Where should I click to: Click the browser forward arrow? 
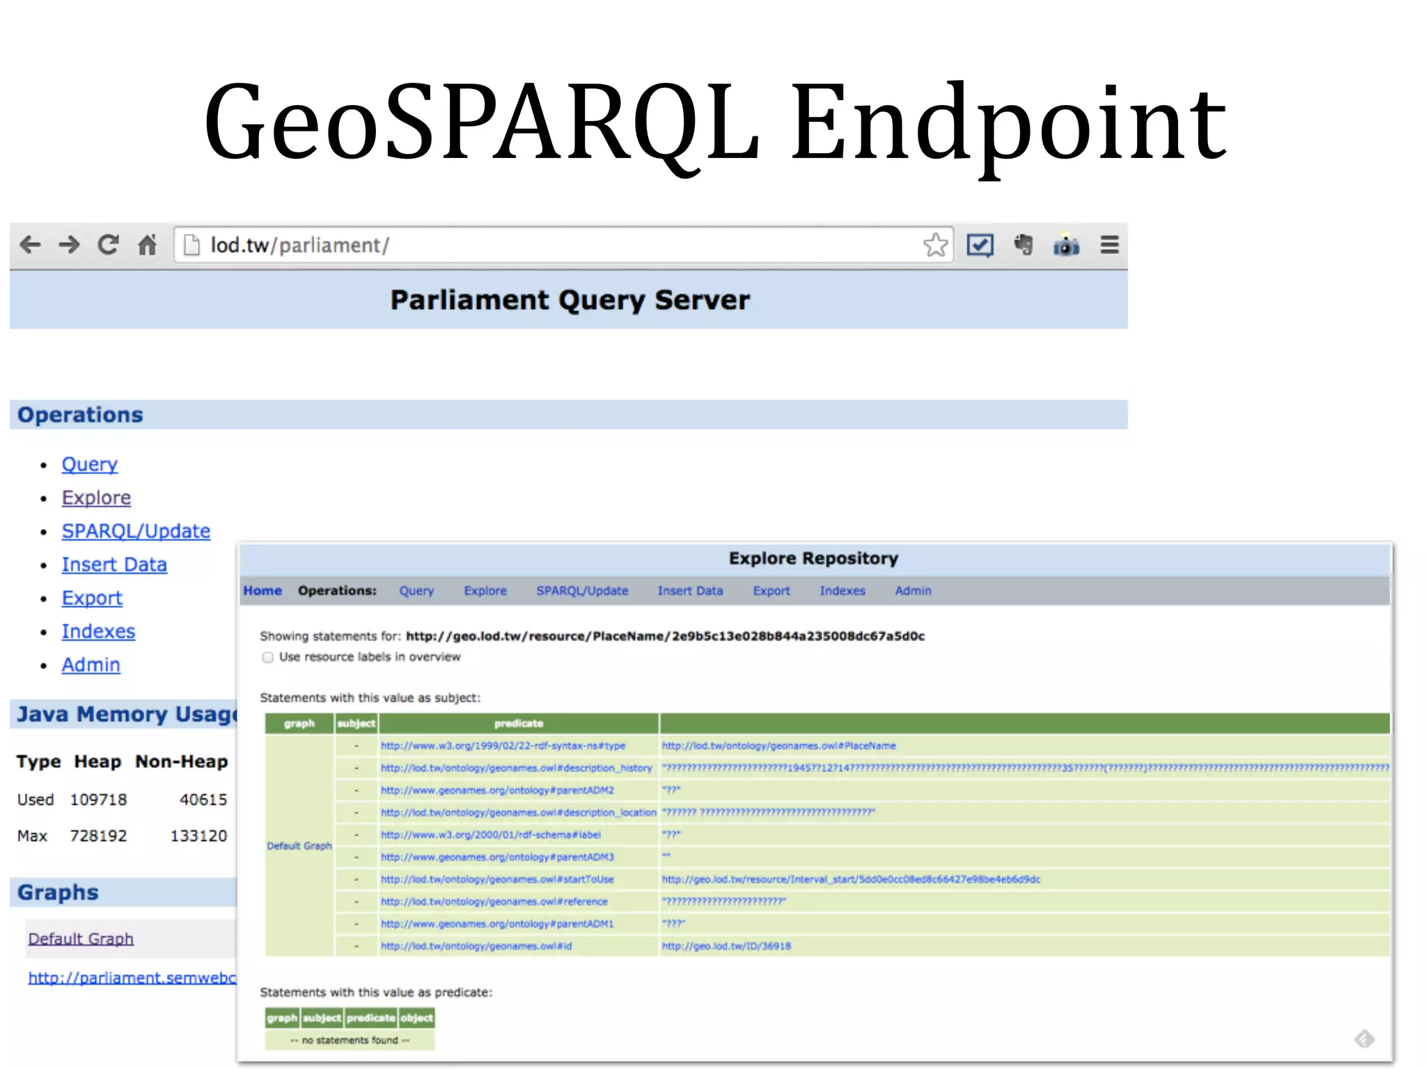coord(69,245)
